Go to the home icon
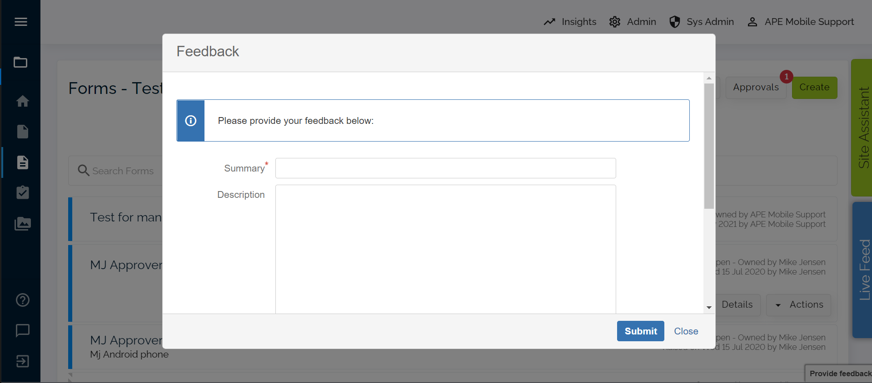Image resolution: width=872 pixels, height=383 pixels. coord(22,101)
